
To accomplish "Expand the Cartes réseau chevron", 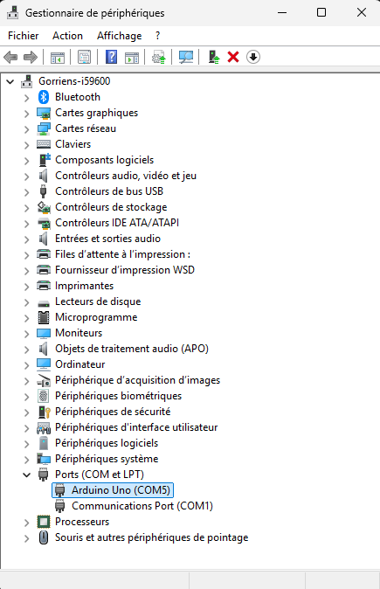I will coord(26,129).
